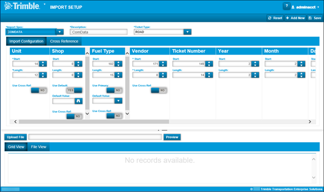The height and width of the screenshot is (192, 324).
Task: Click the Reset button
Action: click(275, 18)
